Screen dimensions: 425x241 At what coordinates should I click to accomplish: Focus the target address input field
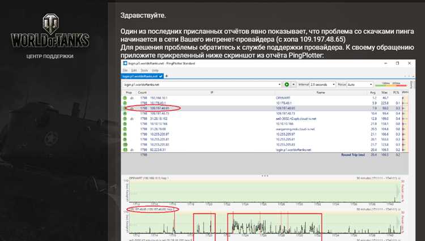coord(200,85)
